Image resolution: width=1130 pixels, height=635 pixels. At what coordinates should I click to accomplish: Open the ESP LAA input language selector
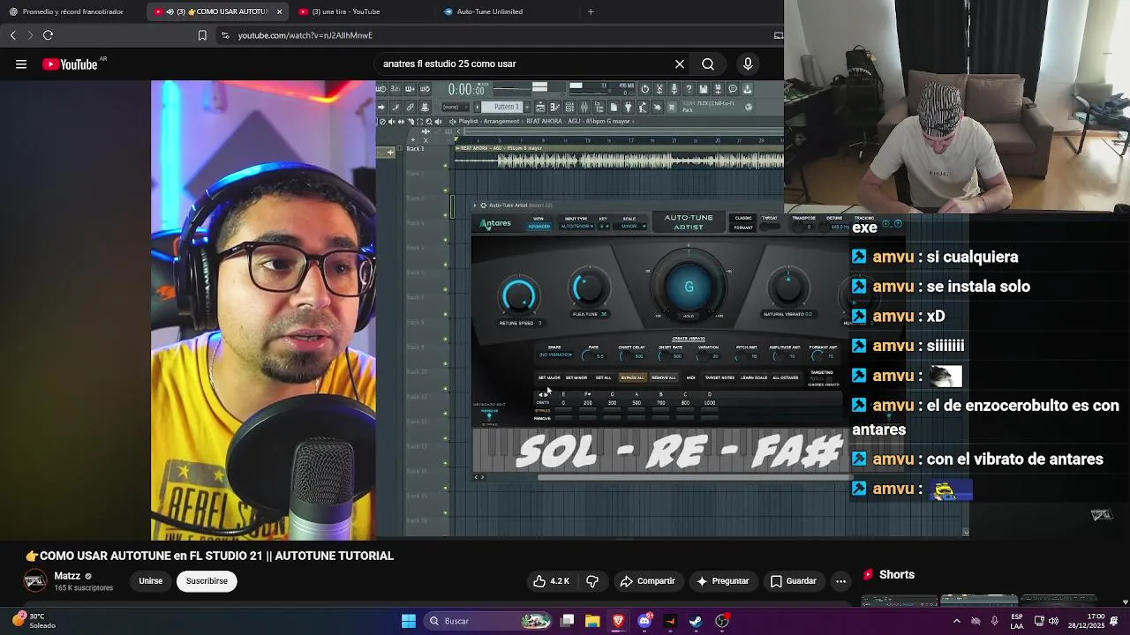[1017, 621]
